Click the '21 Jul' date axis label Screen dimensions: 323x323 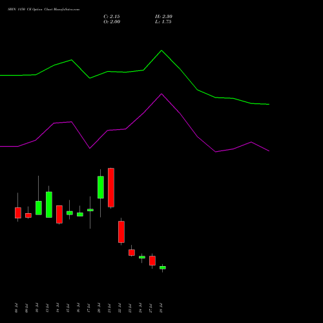(109, 308)
